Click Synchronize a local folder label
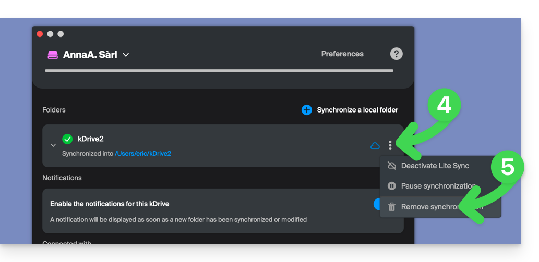Image resolution: width=539 pixels, height=262 pixels. 357,110
